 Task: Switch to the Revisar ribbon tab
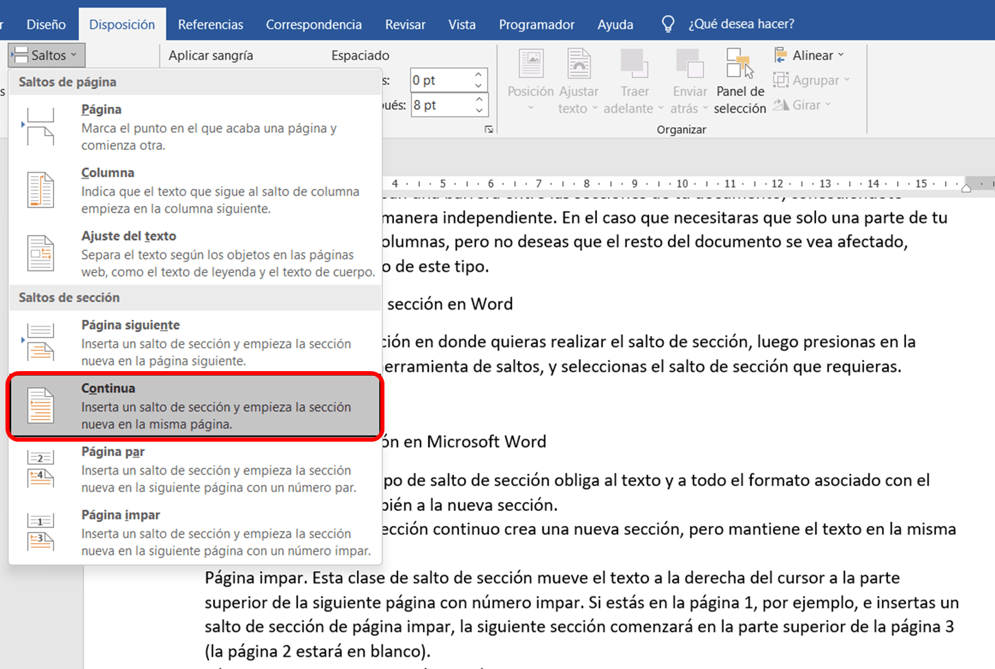tap(405, 23)
